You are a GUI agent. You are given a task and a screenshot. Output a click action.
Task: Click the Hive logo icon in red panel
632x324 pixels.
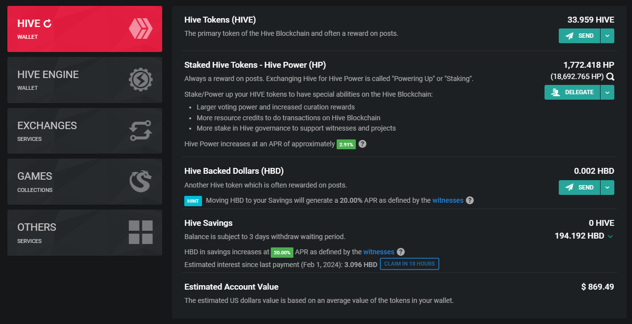[141, 28]
